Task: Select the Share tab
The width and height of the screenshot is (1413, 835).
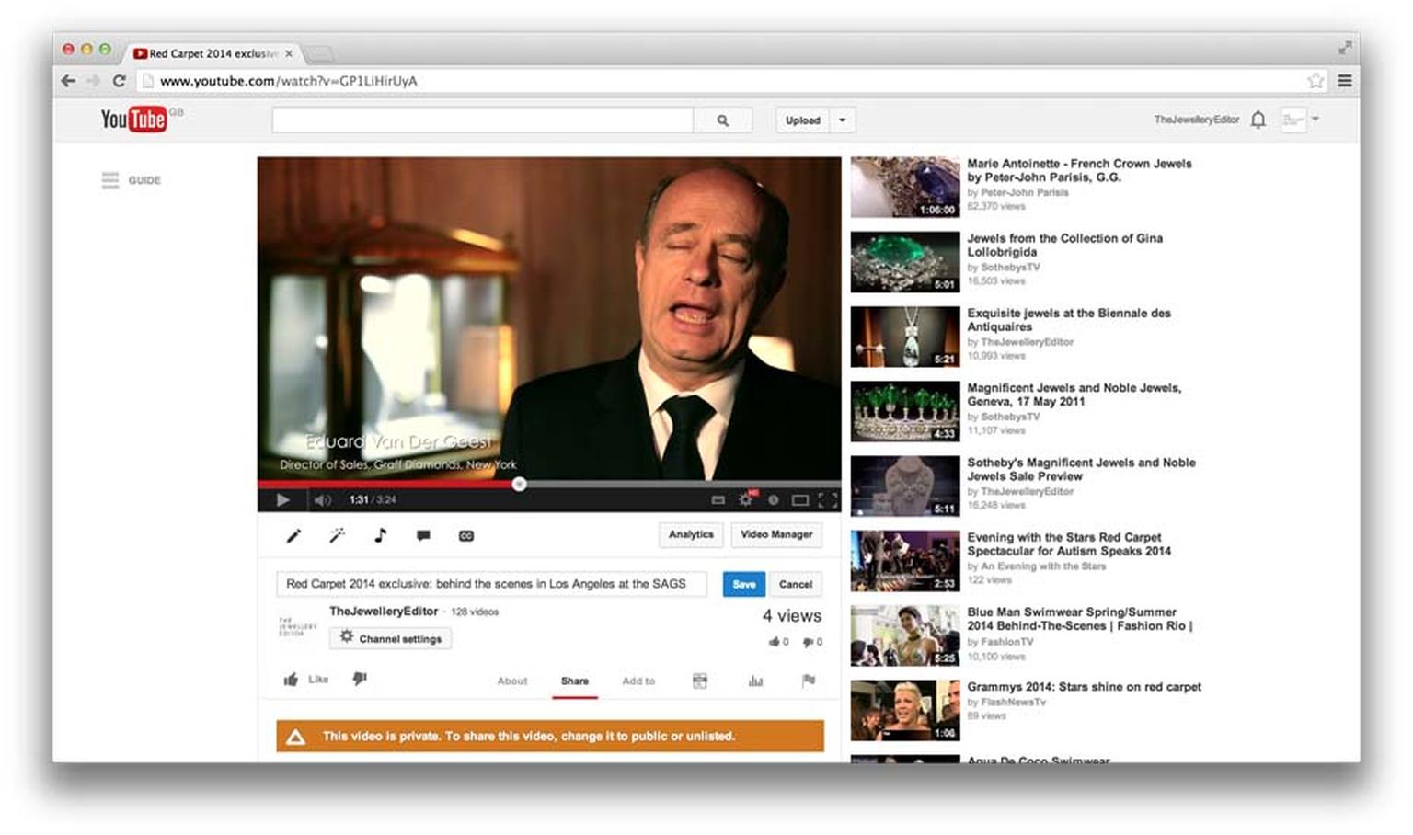Action: point(575,681)
